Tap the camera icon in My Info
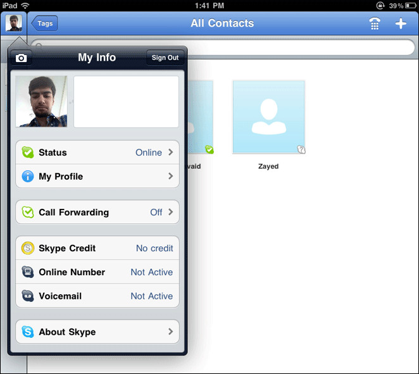This screenshot has height=374, width=419. pos(21,58)
